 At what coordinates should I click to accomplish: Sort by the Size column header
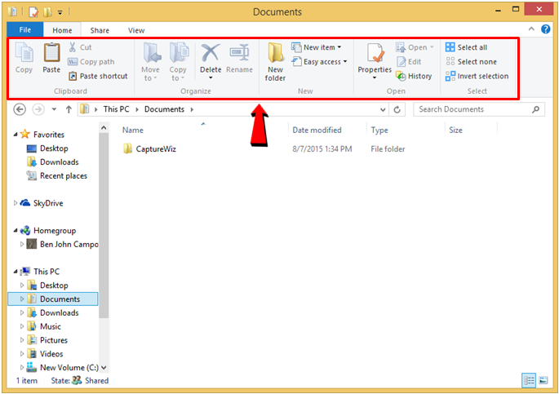click(455, 130)
